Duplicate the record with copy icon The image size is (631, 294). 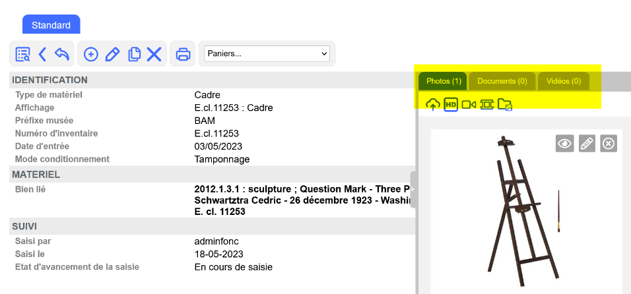(x=134, y=54)
